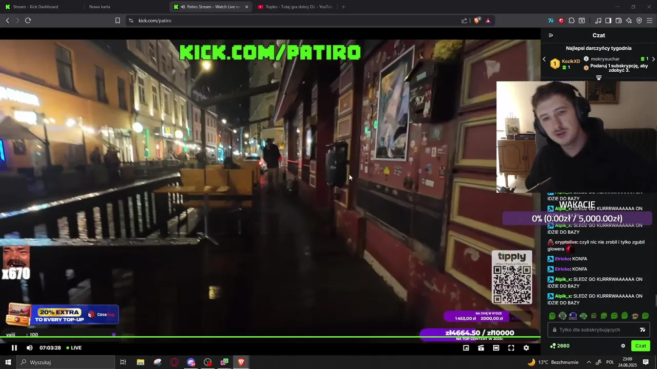Open Opera browser from taskbar
Image resolution: width=657 pixels, height=369 pixels.
pyautogui.click(x=174, y=362)
